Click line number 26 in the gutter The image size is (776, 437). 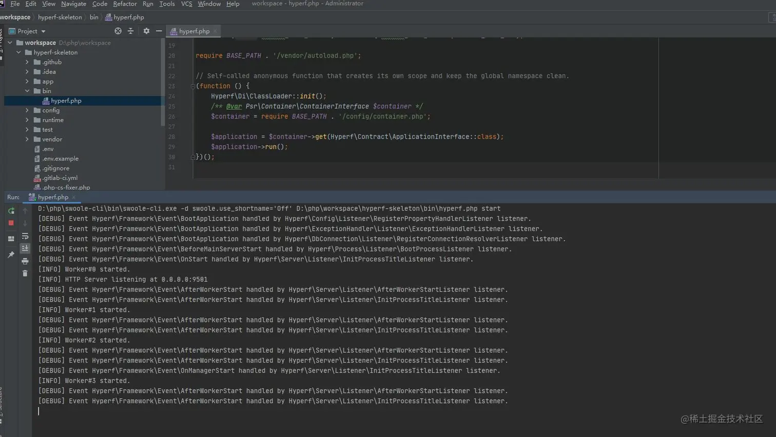171,117
